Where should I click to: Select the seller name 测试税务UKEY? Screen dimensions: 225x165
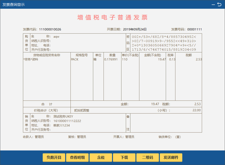pos(63,117)
